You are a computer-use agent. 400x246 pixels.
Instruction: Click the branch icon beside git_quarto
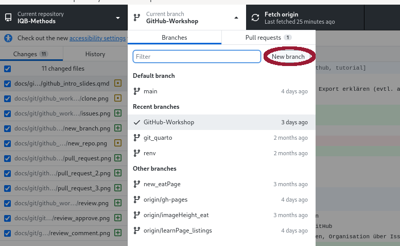point(137,138)
